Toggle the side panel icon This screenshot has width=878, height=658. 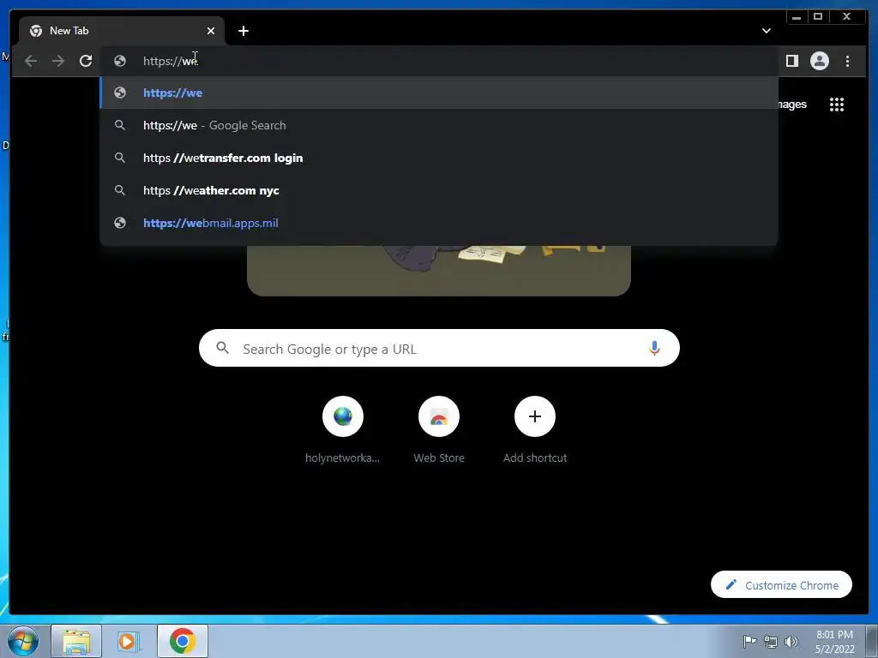coord(791,61)
